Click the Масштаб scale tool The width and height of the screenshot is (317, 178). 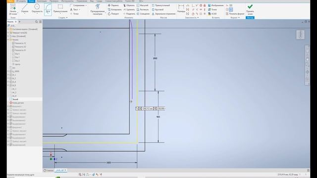[x=142, y=5]
